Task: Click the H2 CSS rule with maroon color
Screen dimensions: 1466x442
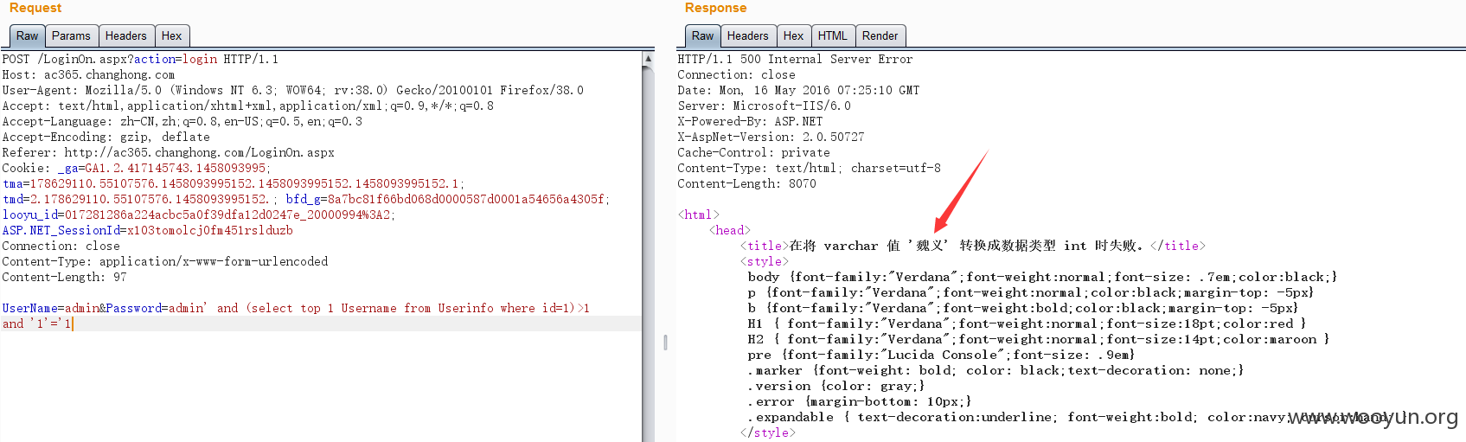Action: click(x=1039, y=339)
